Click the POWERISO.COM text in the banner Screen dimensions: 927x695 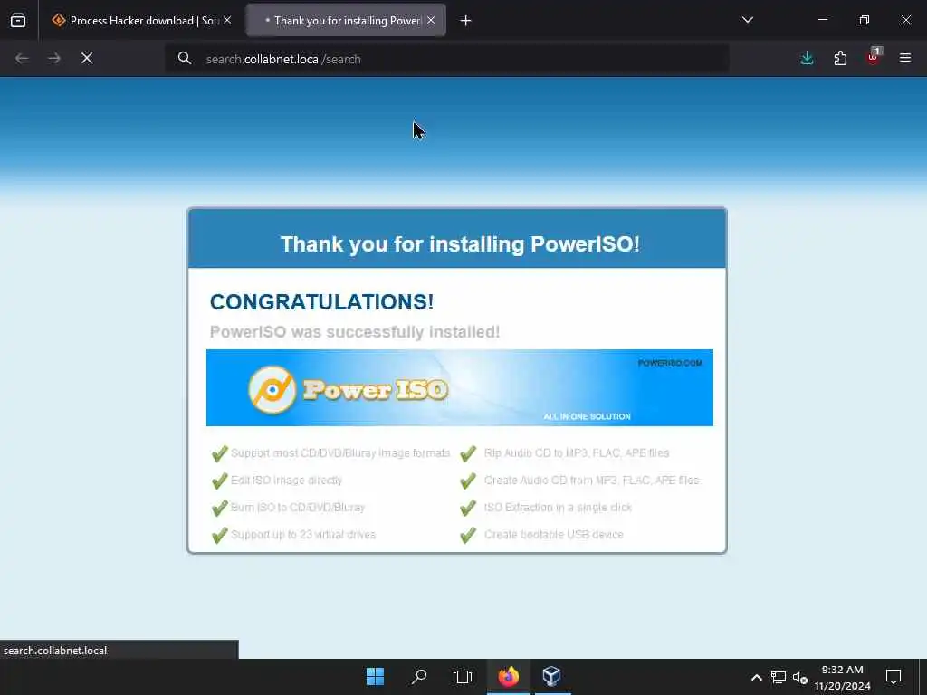670,363
